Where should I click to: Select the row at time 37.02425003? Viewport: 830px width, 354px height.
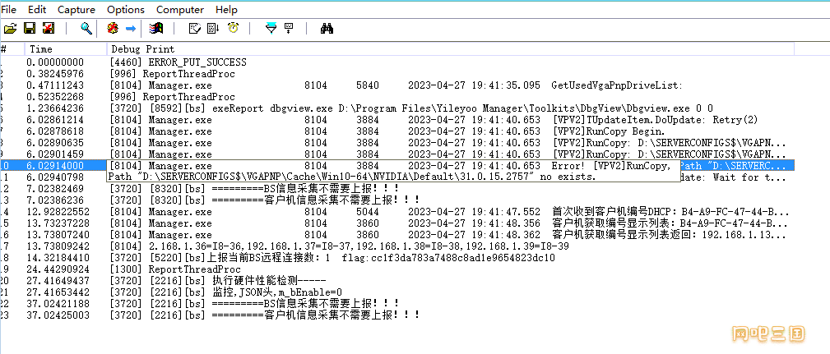(x=397, y=315)
